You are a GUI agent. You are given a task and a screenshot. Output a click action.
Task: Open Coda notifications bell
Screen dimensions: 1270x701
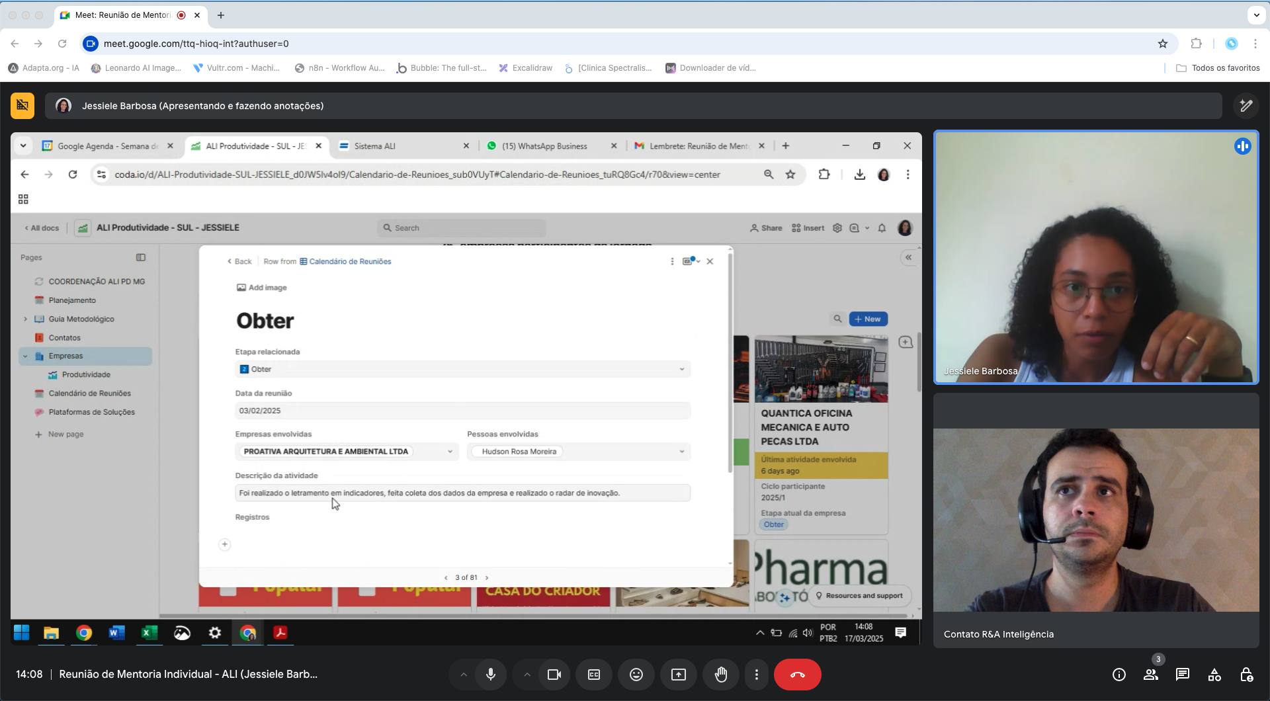882,228
